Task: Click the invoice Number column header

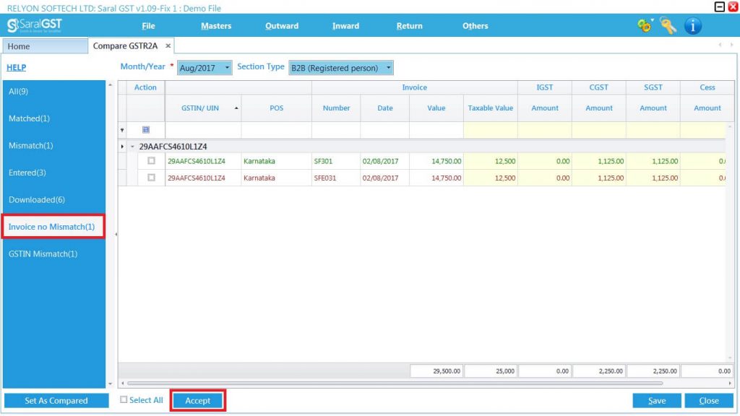Action: click(337, 108)
